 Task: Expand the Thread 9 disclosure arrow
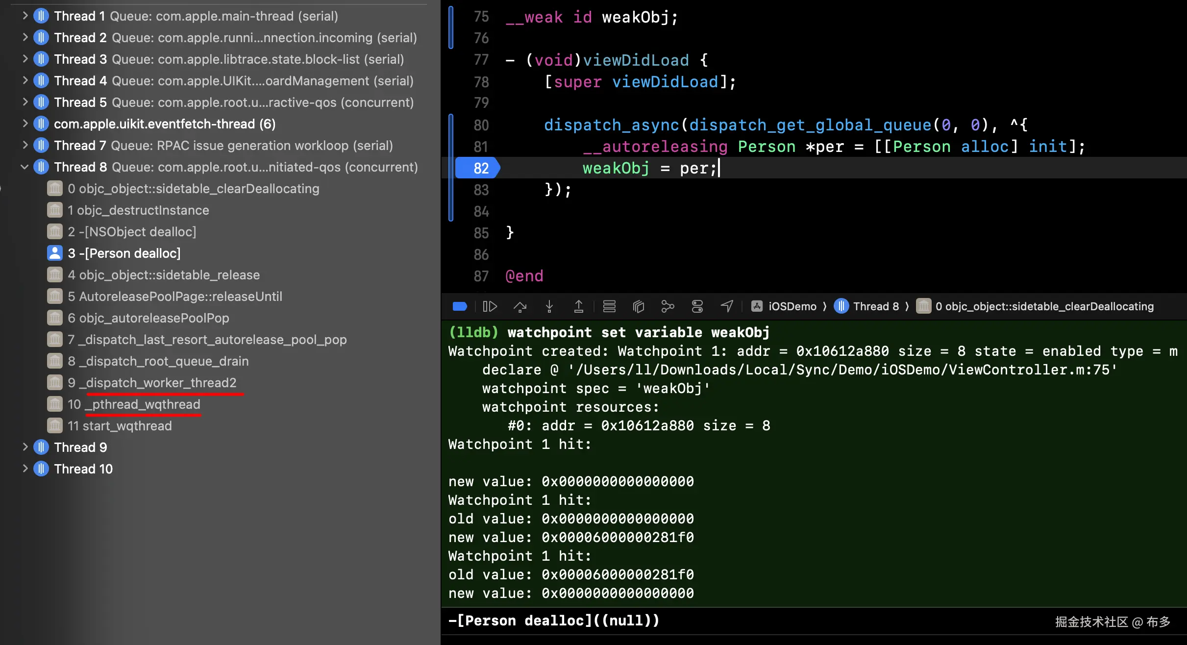pos(25,447)
